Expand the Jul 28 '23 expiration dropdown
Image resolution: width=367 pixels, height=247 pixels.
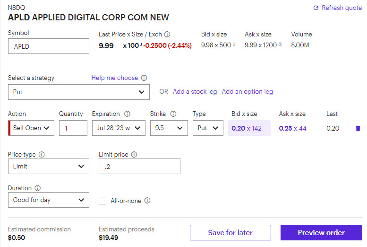[119, 128]
